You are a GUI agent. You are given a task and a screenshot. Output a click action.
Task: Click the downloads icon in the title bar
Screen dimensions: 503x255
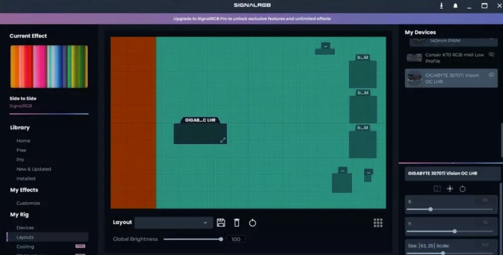[441, 6]
